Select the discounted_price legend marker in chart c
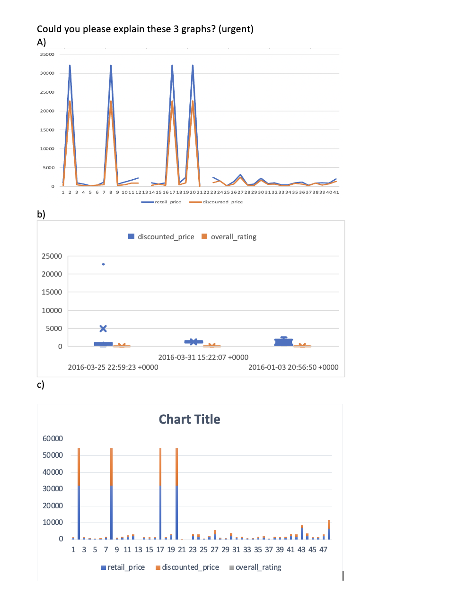The height and width of the screenshot is (592, 458). tap(159, 567)
